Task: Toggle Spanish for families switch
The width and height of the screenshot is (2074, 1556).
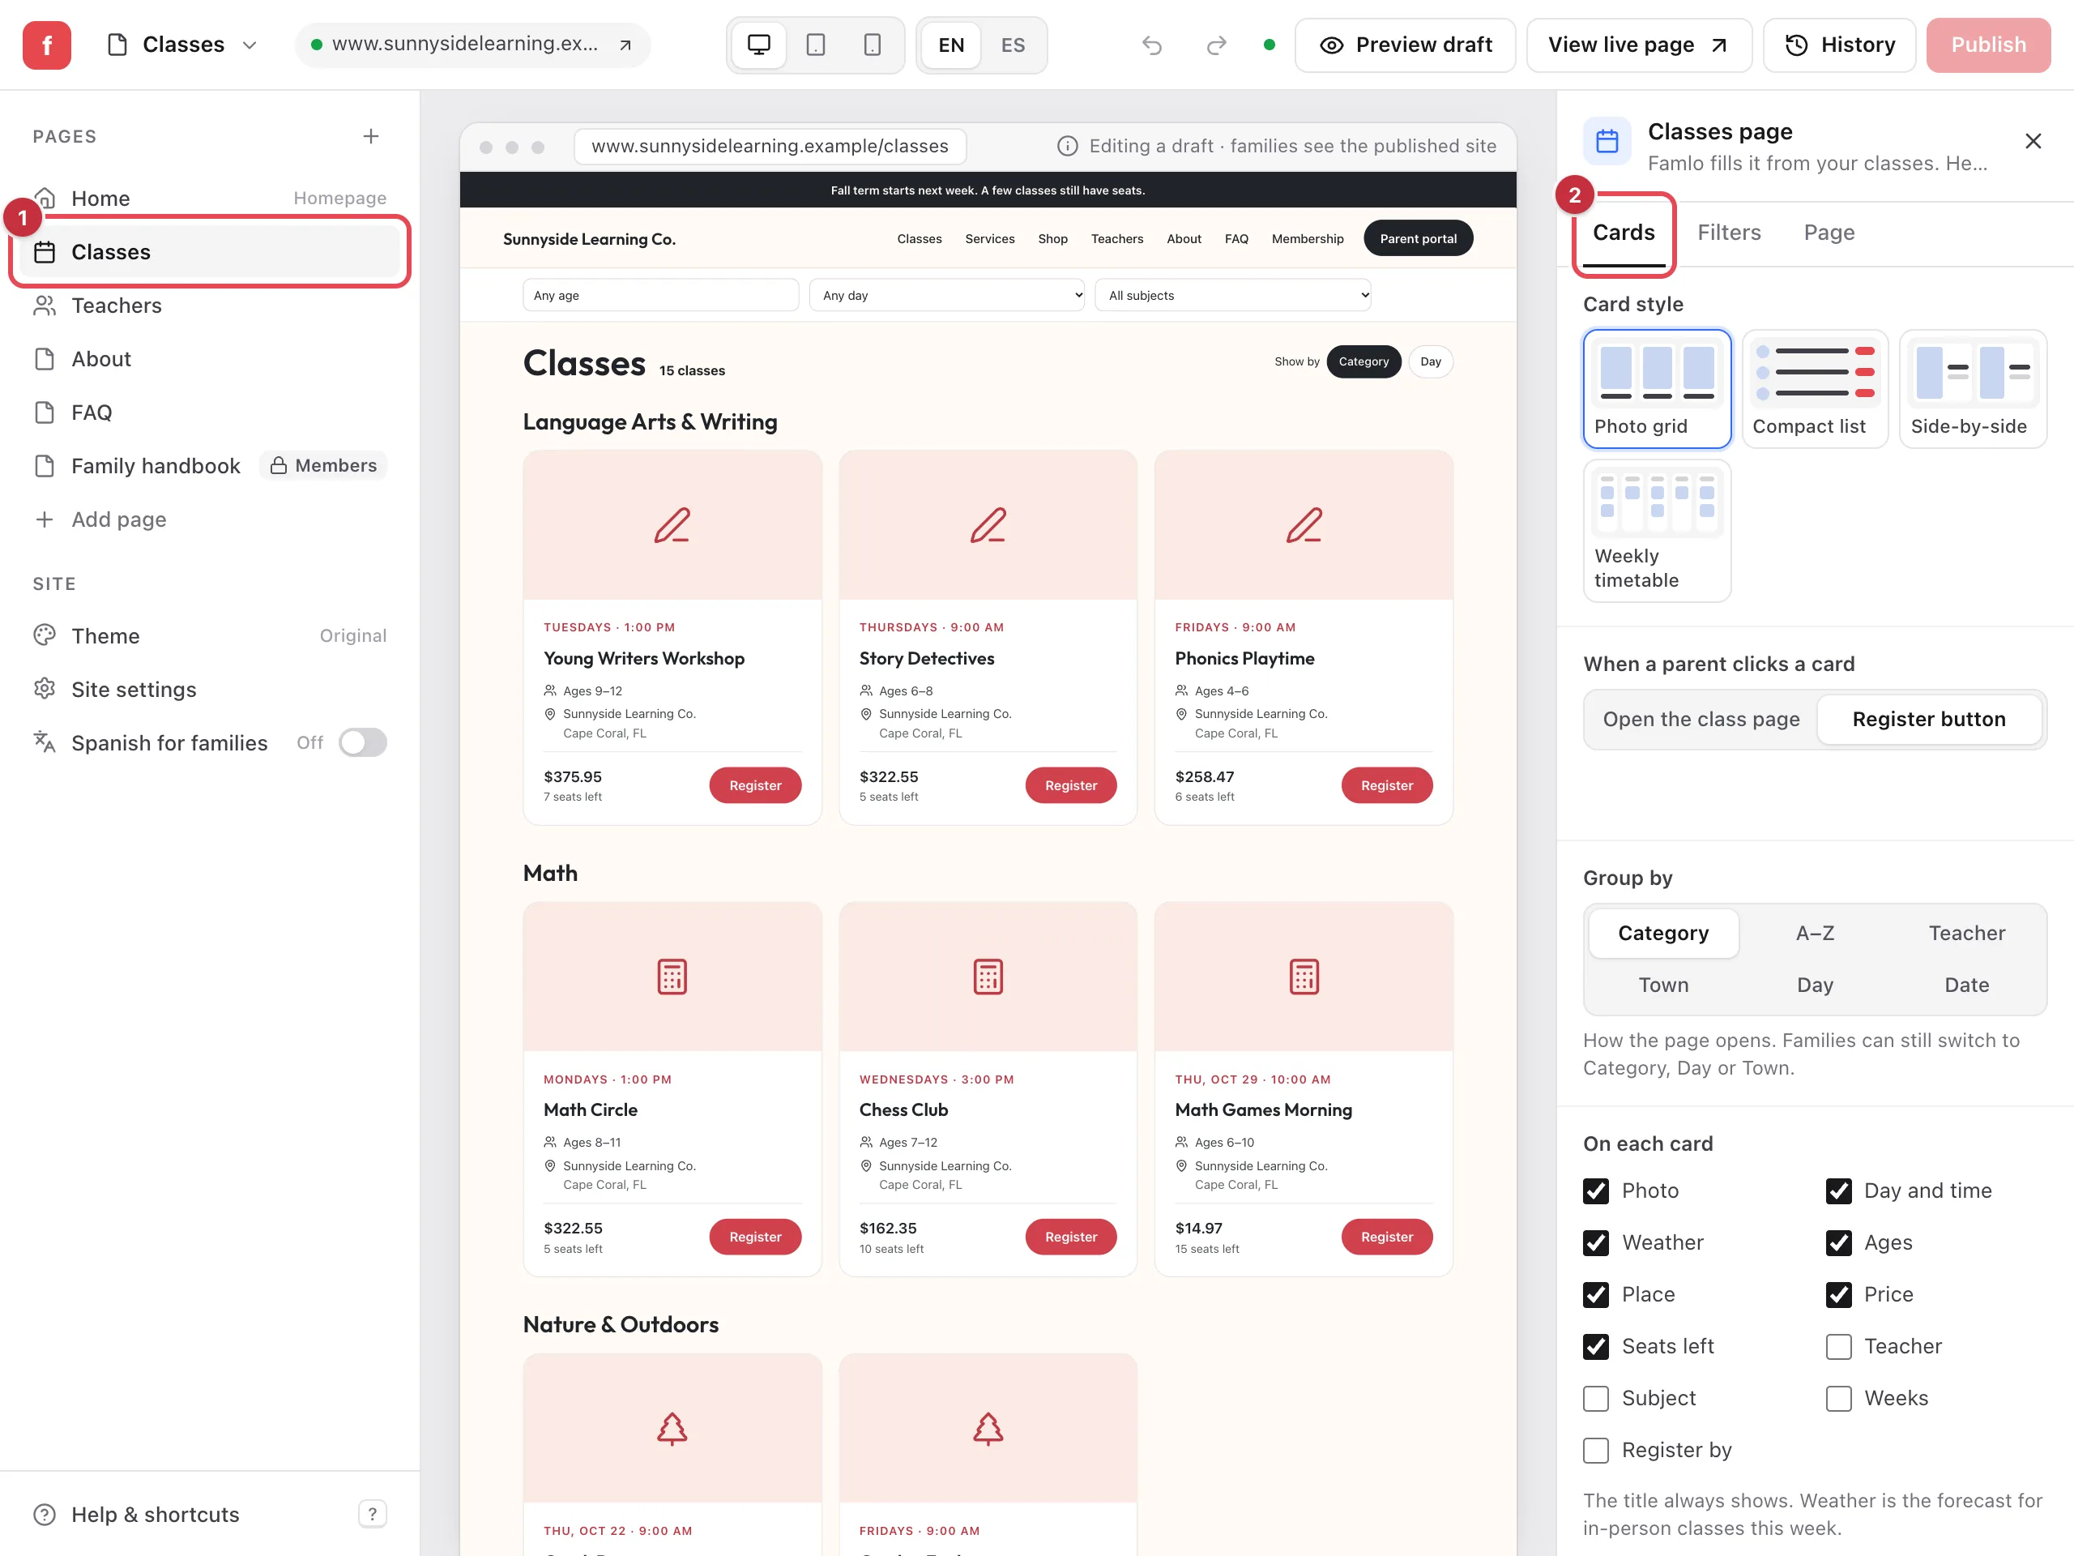Action: (x=363, y=743)
